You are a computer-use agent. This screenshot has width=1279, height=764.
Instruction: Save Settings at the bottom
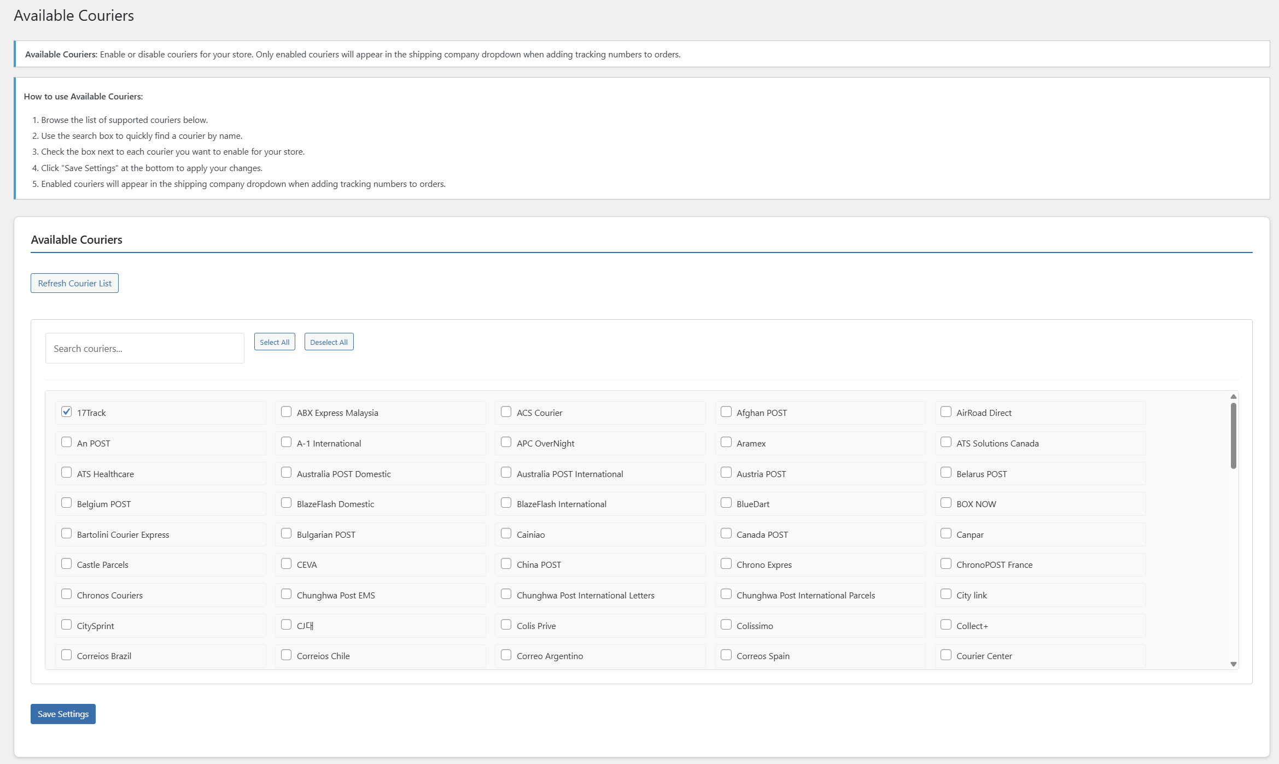[63, 714]
